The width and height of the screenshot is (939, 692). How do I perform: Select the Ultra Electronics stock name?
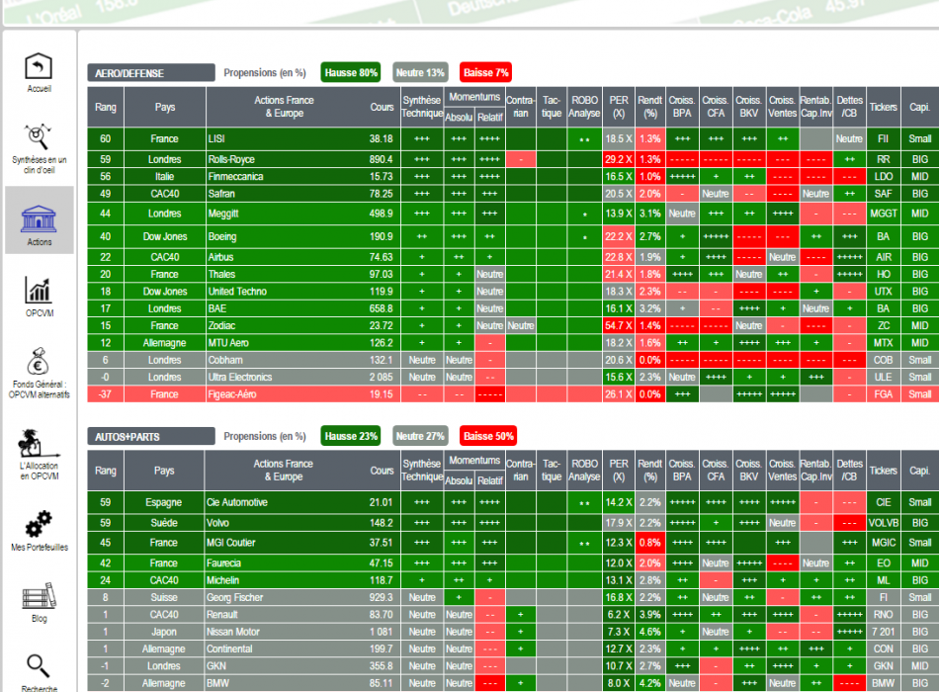click(239, 378)
